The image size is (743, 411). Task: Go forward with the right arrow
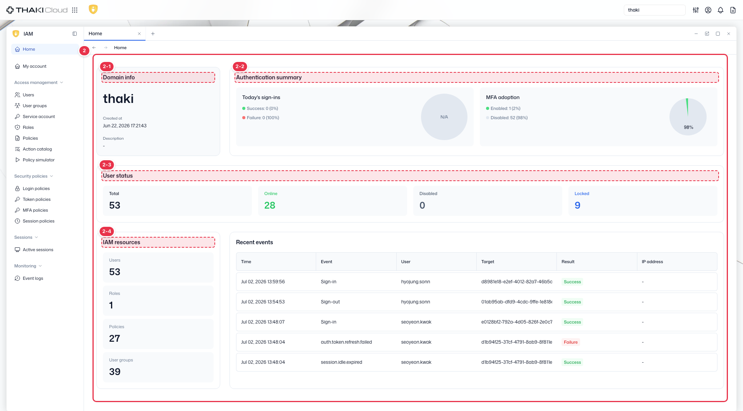106,48
